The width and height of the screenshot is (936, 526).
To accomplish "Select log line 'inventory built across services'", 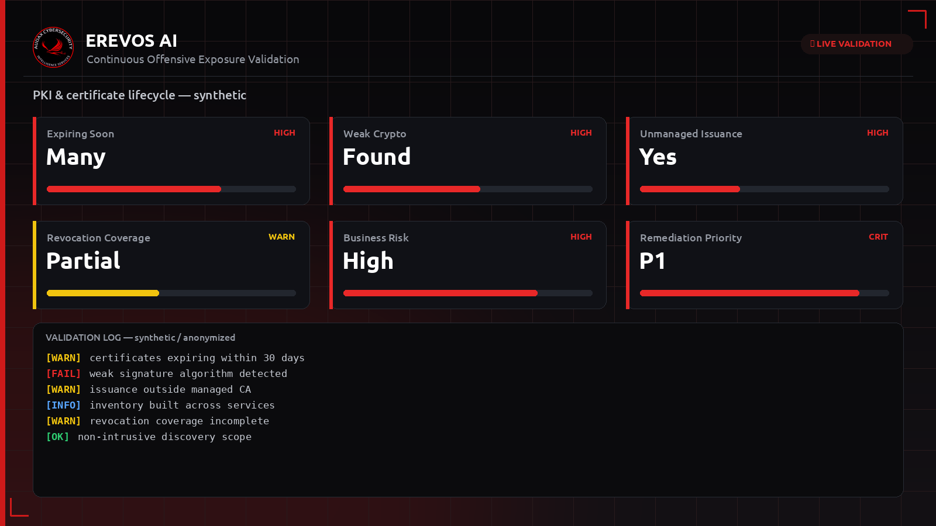I will 182,405.
